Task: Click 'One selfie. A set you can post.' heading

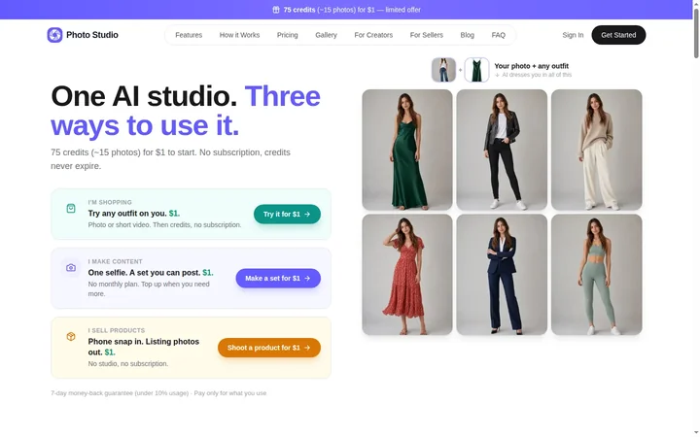Action: [151, 273]
